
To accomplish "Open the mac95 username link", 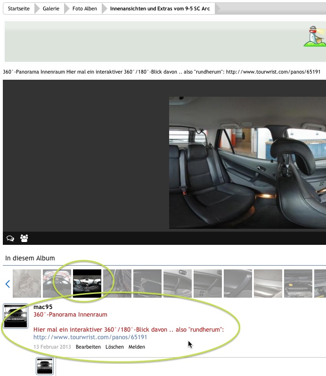I will (43, 307).
